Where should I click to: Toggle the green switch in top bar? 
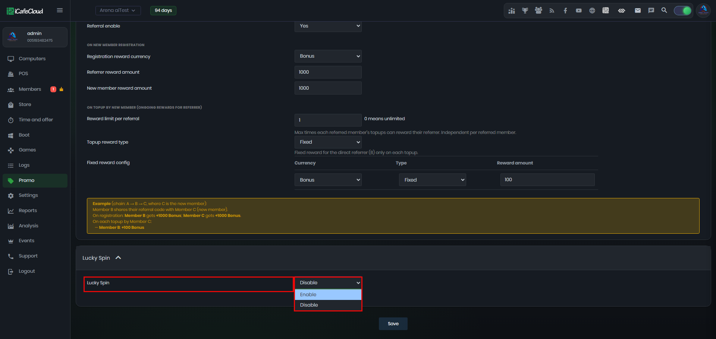[x=682, y=11]
